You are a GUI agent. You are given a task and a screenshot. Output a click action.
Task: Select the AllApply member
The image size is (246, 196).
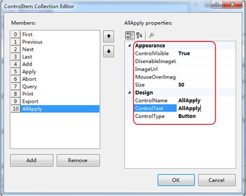pyautogui.click(x=55, y=109)
